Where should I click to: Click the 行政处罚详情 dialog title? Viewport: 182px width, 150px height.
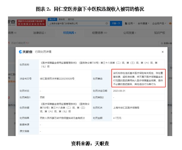(43, 52)
